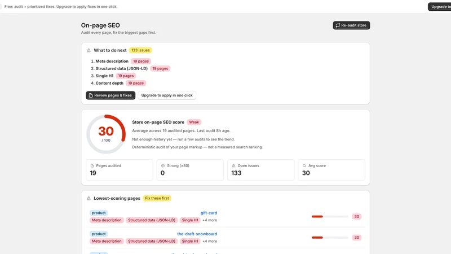Click the search icon in Avg score card
Viewport: 451px width, 254px height.
tap(304, 166)
